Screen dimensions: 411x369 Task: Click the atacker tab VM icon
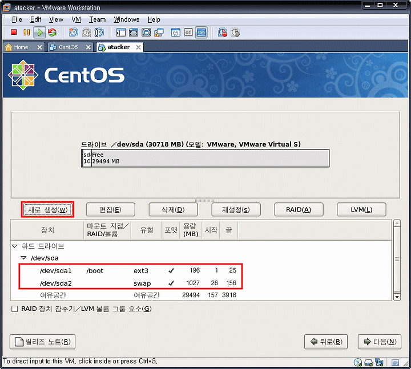coord(102,47)
